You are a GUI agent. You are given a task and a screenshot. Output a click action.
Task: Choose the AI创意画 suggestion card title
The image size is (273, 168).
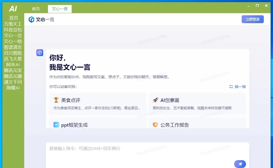[x=170, y=100]
